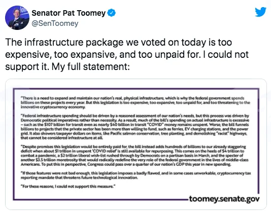Click the line 'For these reasons, I could not support'
271x211 pixels.
click(68, 186)
